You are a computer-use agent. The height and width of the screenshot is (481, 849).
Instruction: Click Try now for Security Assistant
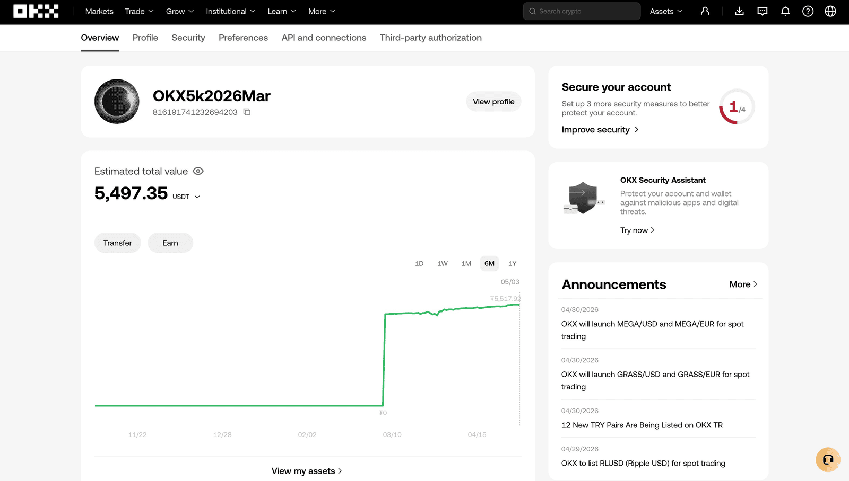coord(637,230)
